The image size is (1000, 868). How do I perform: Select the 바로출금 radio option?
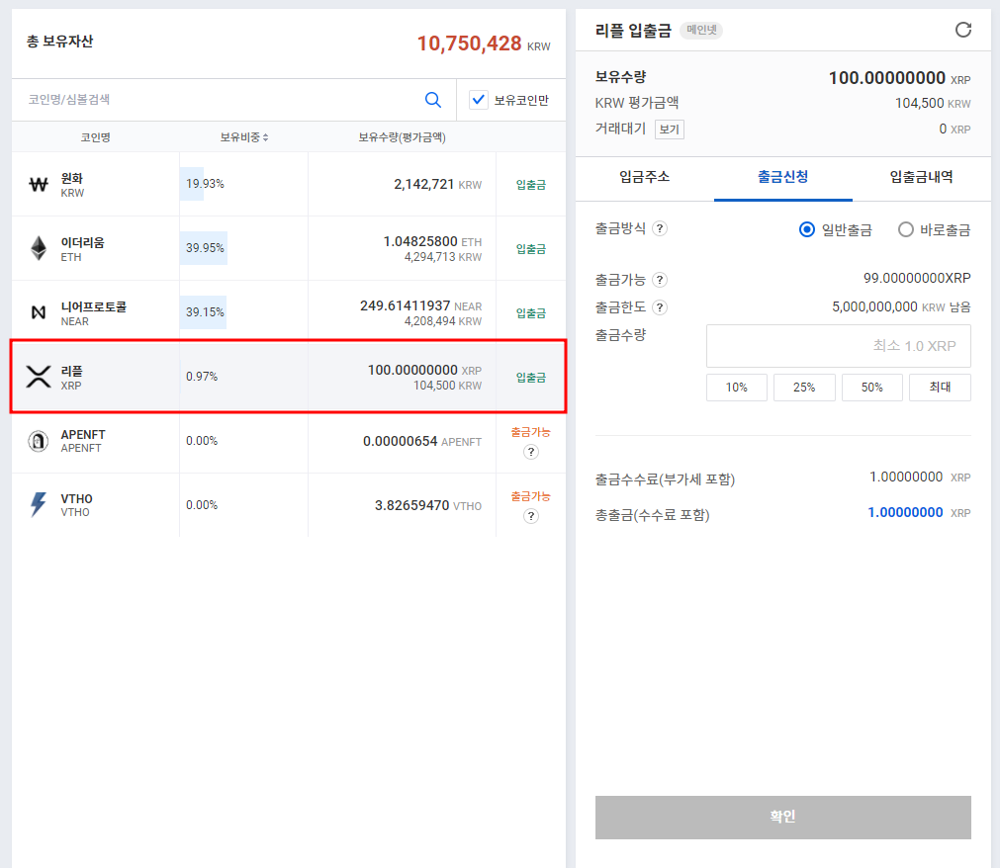coord(906,229)
